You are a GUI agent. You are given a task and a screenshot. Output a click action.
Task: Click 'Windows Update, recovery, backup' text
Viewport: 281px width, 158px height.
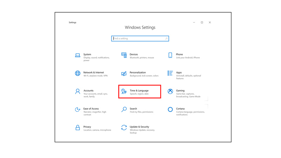[142, 131]
